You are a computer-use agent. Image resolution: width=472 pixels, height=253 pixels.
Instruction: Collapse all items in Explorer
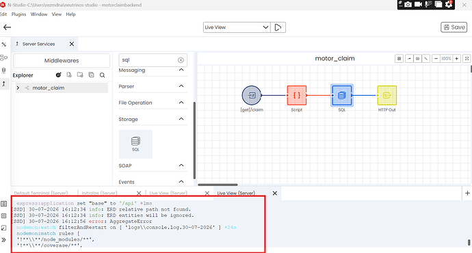pos(91,75)
